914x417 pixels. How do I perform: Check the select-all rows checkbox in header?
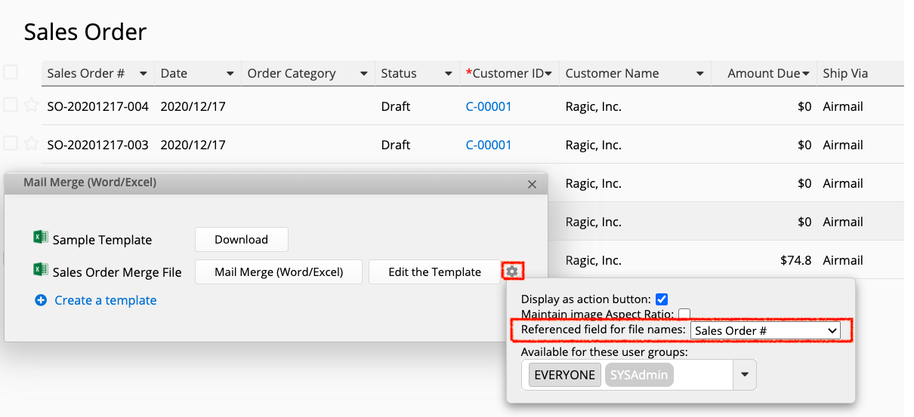11,72
